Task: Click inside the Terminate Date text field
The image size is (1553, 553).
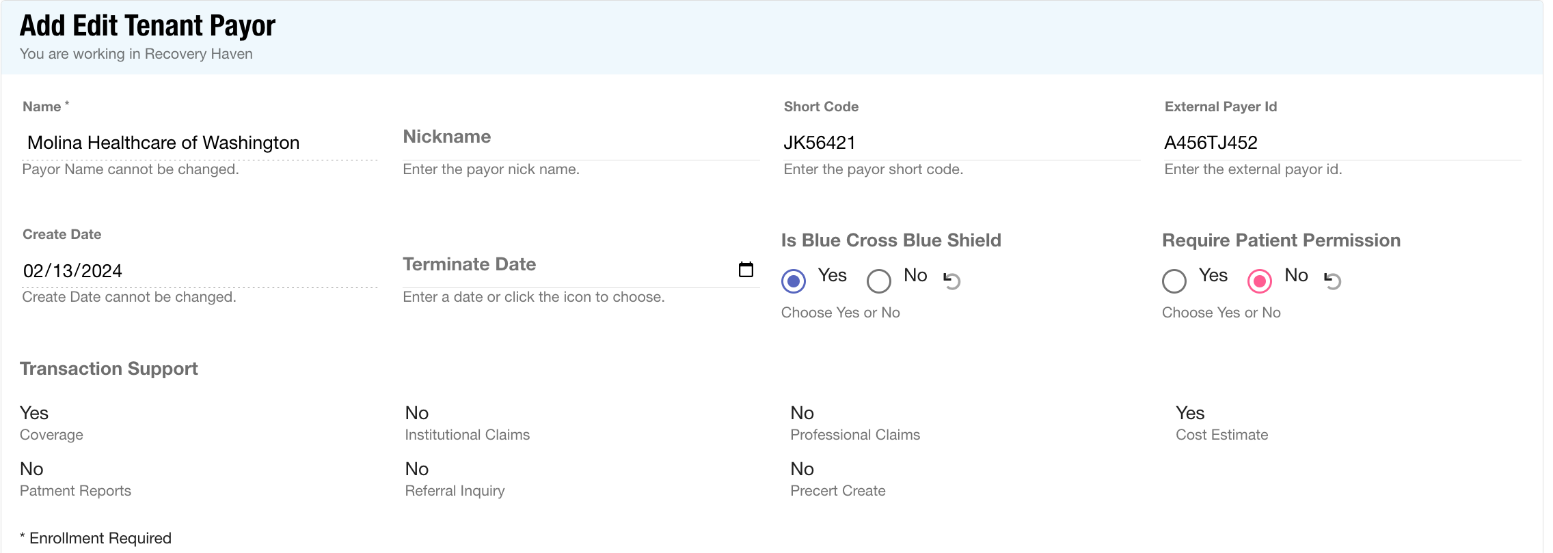Action: pos(566,270)
